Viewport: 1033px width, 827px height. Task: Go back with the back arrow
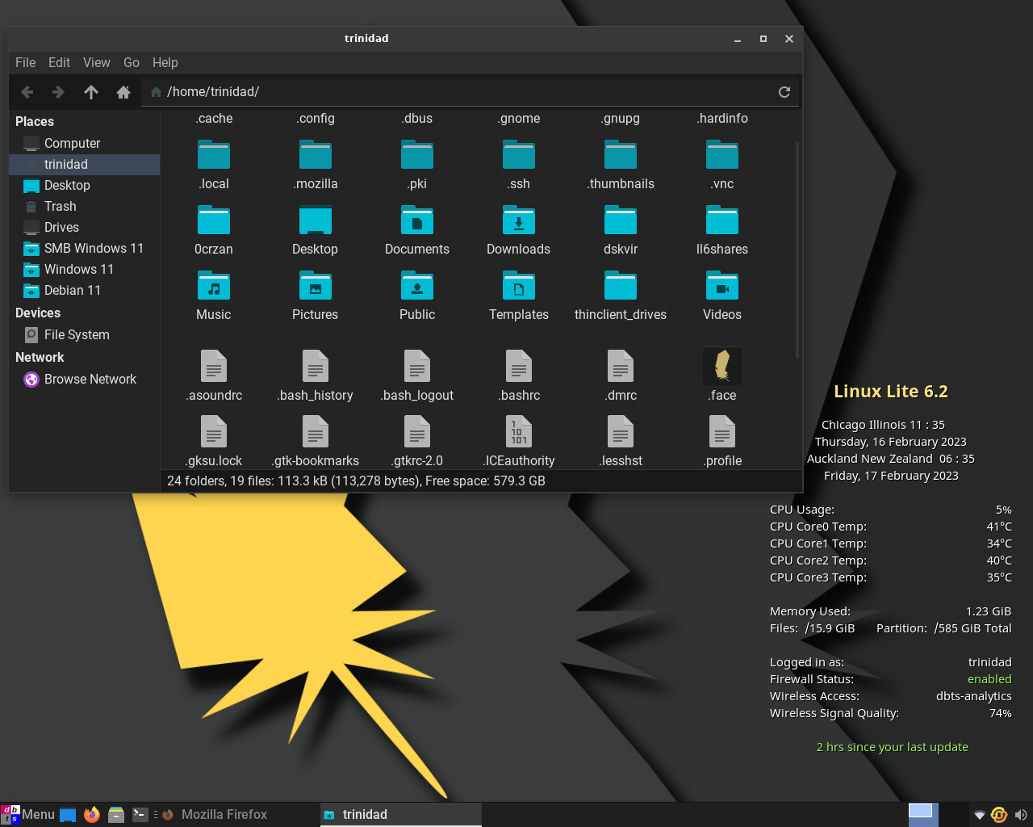pos(27,92)
